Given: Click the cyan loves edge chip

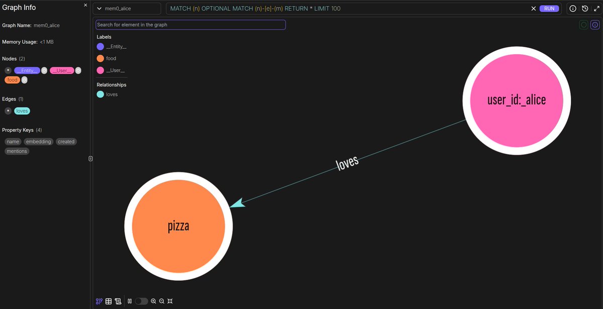Looking at the screenshot, I should click(22, 111).
